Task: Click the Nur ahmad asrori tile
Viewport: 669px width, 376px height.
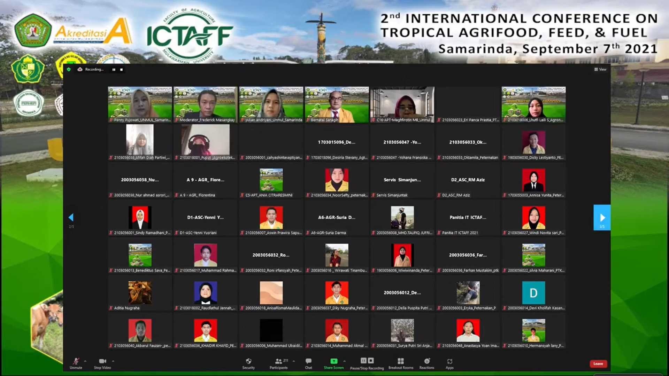Action: tap(140, 180)
